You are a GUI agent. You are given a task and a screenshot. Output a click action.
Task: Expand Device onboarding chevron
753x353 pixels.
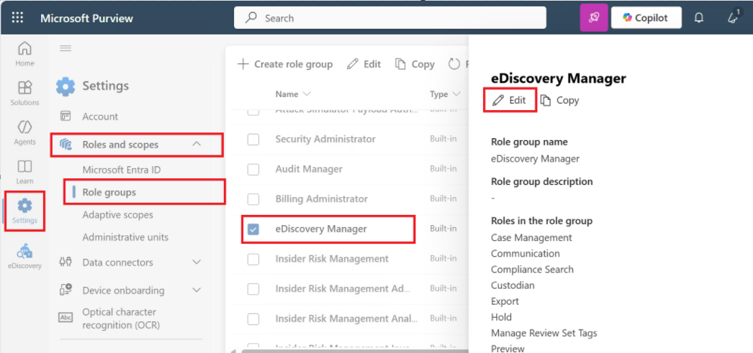point(197,290)
